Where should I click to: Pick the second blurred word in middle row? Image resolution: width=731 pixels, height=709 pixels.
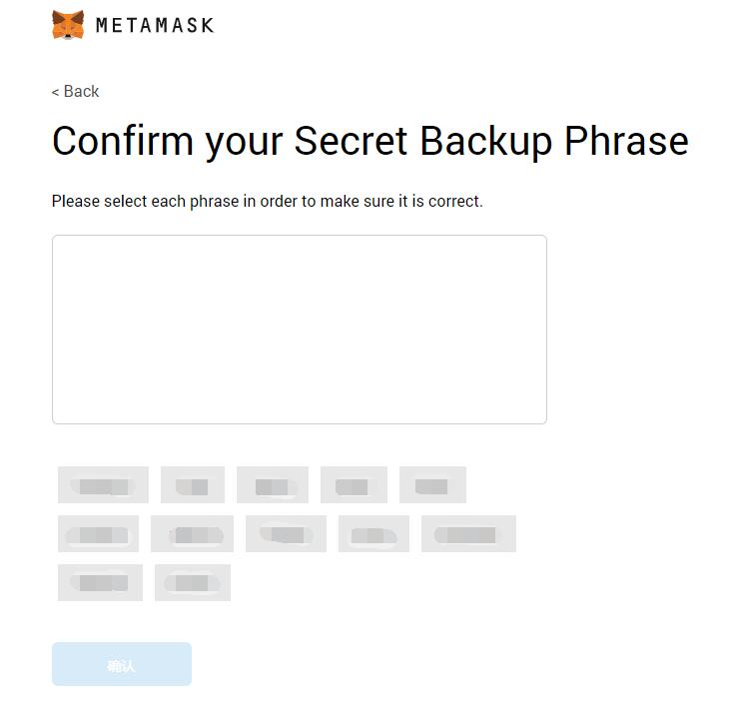[x=192, y=534]
